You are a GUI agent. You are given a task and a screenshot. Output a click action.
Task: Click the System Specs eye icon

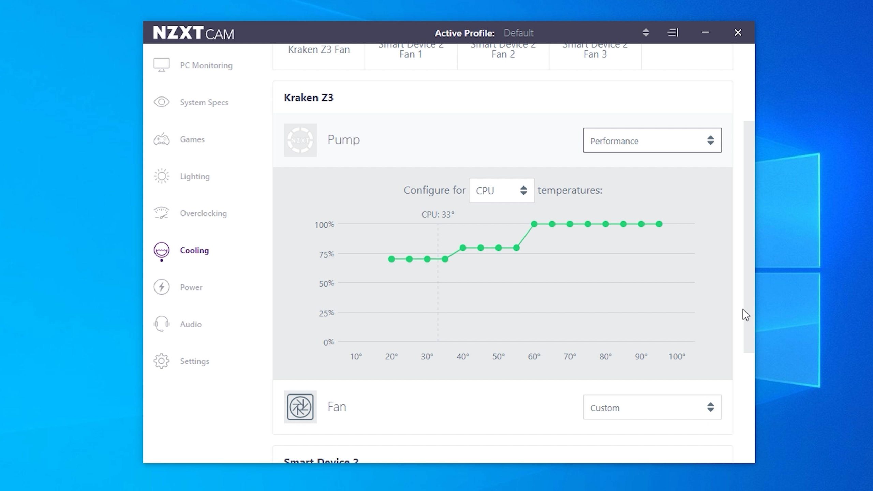pyautogui.click(x=161, y=102)
